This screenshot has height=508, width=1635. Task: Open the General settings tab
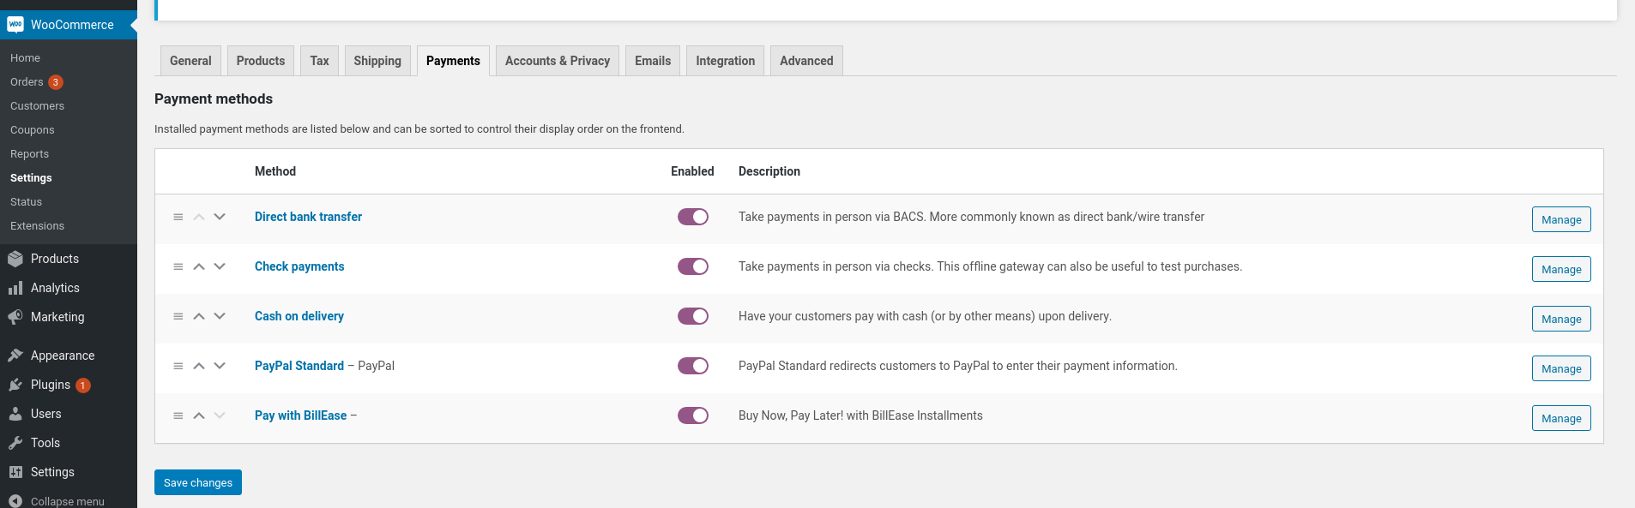tap(190, 61)
